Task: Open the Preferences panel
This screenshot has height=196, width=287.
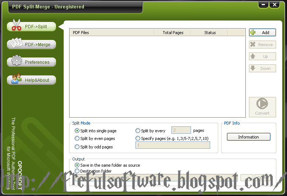Action: click(31, 62)
